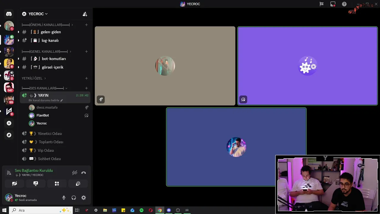
Task: Open the Discover servers compass icon
Action: (9, 135)
